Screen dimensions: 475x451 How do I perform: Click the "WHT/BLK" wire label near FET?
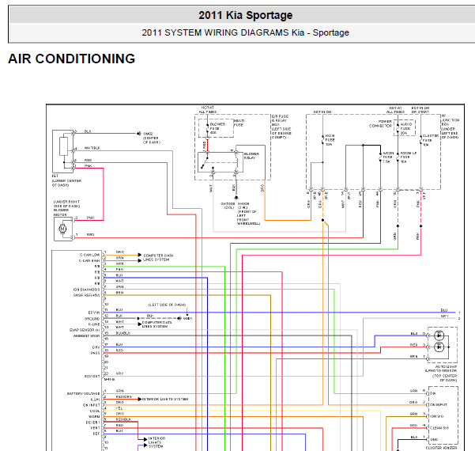coord(92,148)
